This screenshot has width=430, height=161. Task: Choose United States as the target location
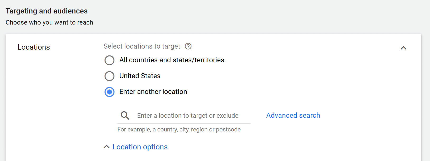(109, 76)
